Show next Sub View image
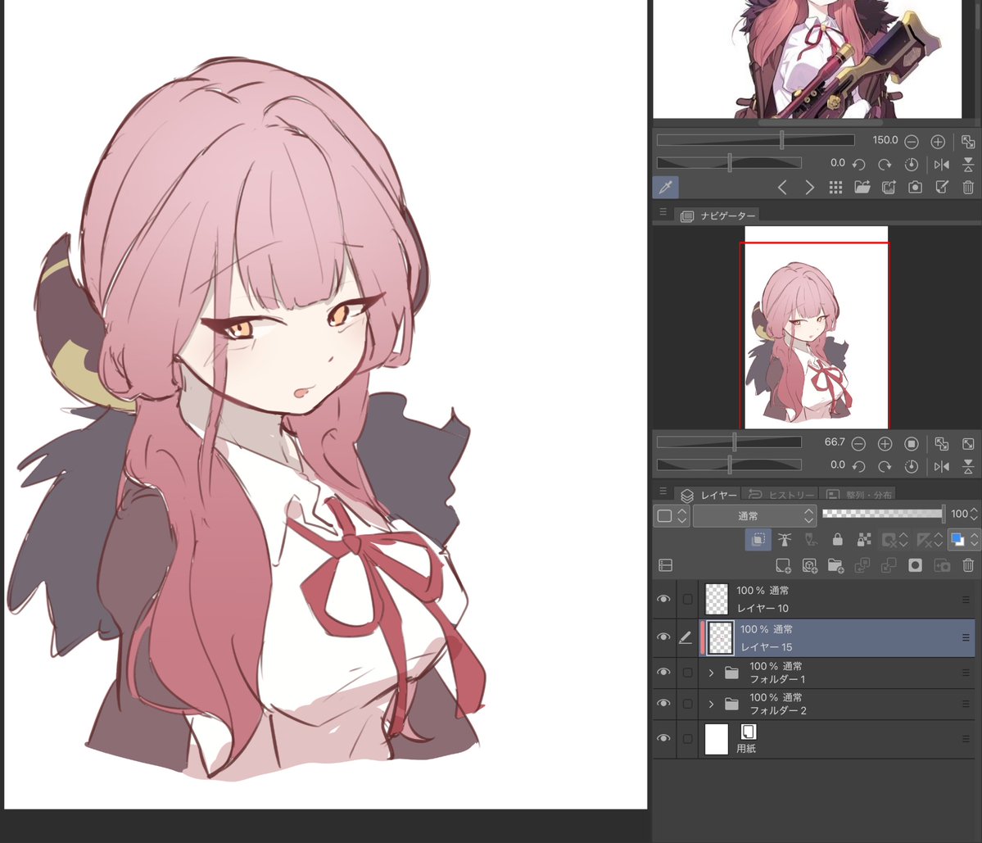 tap(809, 188)
